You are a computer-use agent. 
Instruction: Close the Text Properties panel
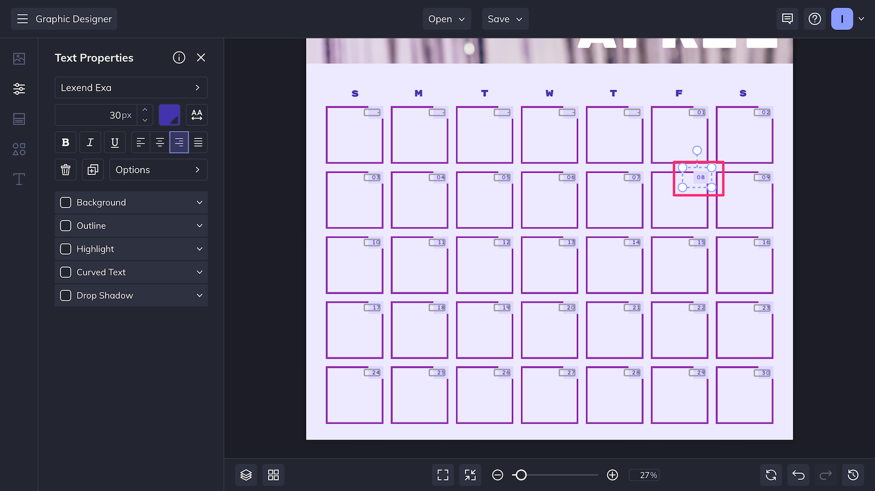[x=201, y=57]
